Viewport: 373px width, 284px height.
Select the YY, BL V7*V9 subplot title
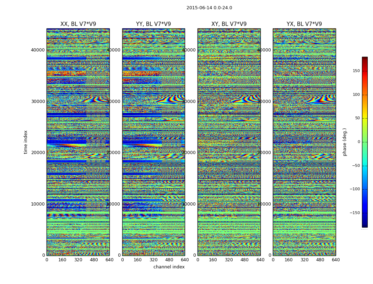153,24
